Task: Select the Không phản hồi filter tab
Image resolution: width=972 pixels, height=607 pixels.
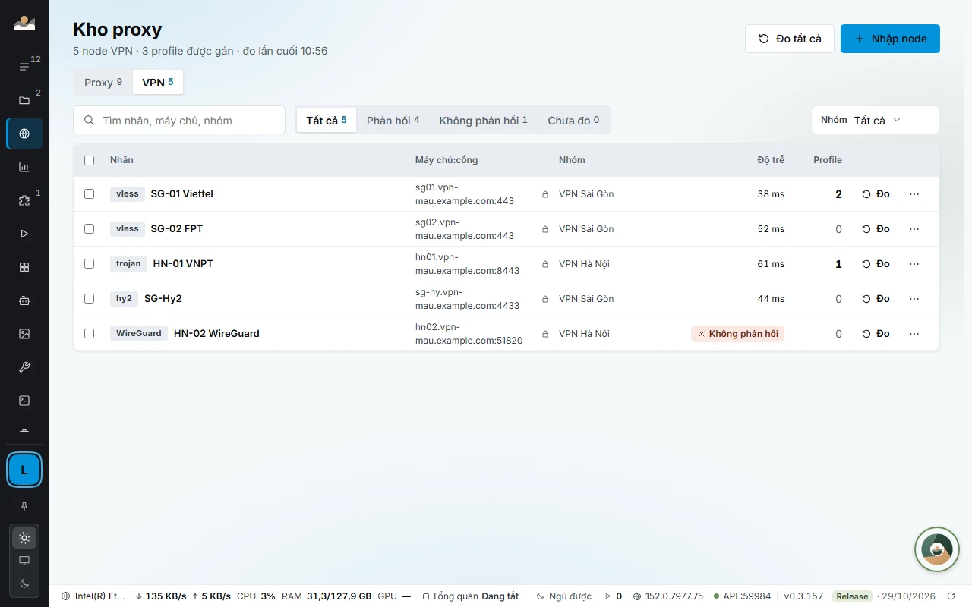Action: 483,121
